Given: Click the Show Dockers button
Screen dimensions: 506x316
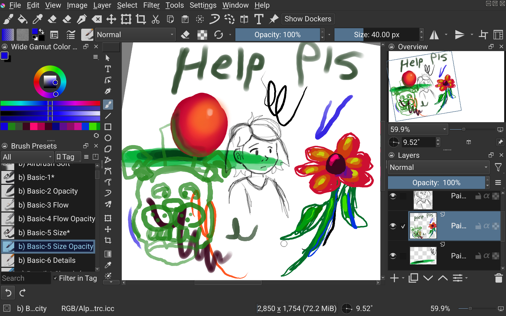Looking at the screenshot, I should (308, 19).
